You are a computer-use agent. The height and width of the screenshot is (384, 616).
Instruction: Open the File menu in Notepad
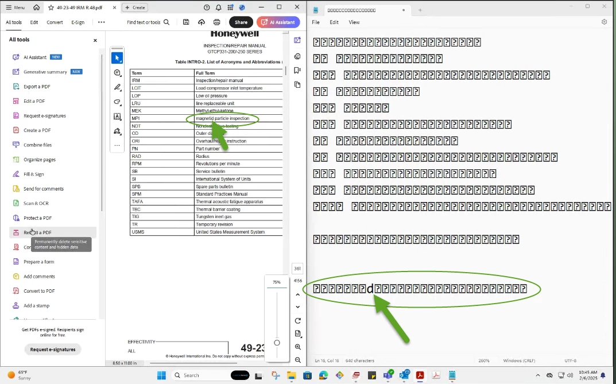[316, 22]
